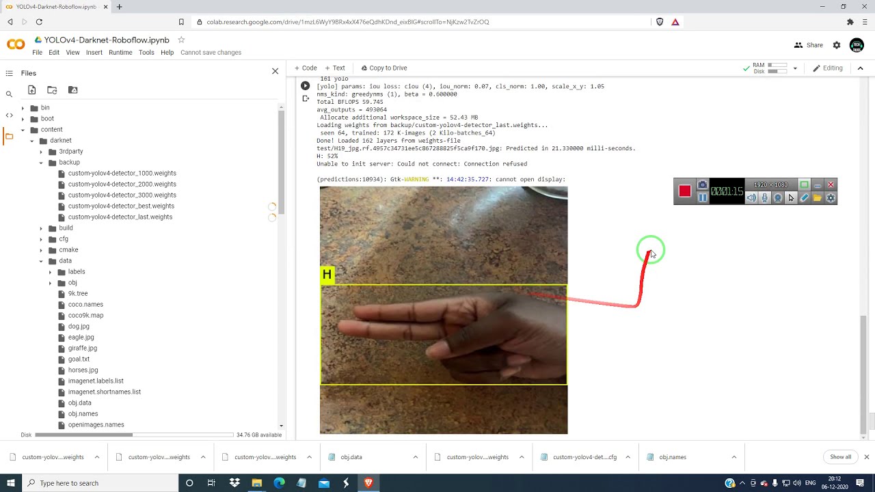Open the table of contents sidebar icon

coord(9,73)
